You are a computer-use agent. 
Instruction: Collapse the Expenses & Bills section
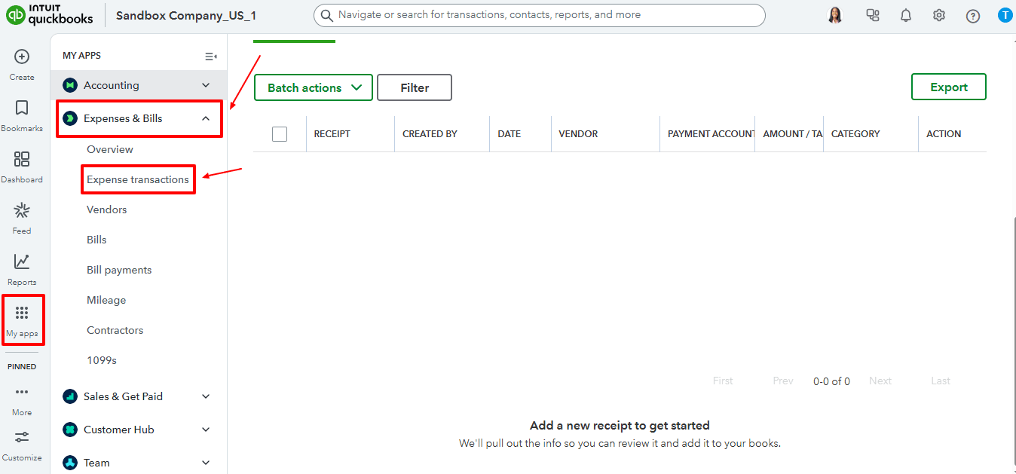(x=139, y=118)
